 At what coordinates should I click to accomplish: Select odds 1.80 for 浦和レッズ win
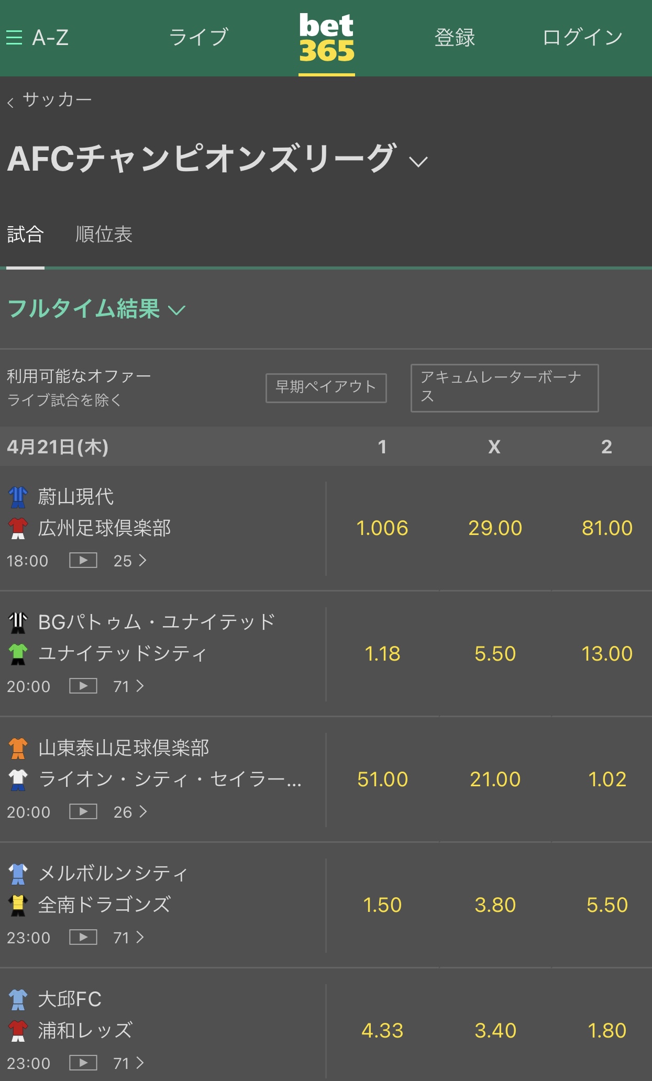point(607,1031)
